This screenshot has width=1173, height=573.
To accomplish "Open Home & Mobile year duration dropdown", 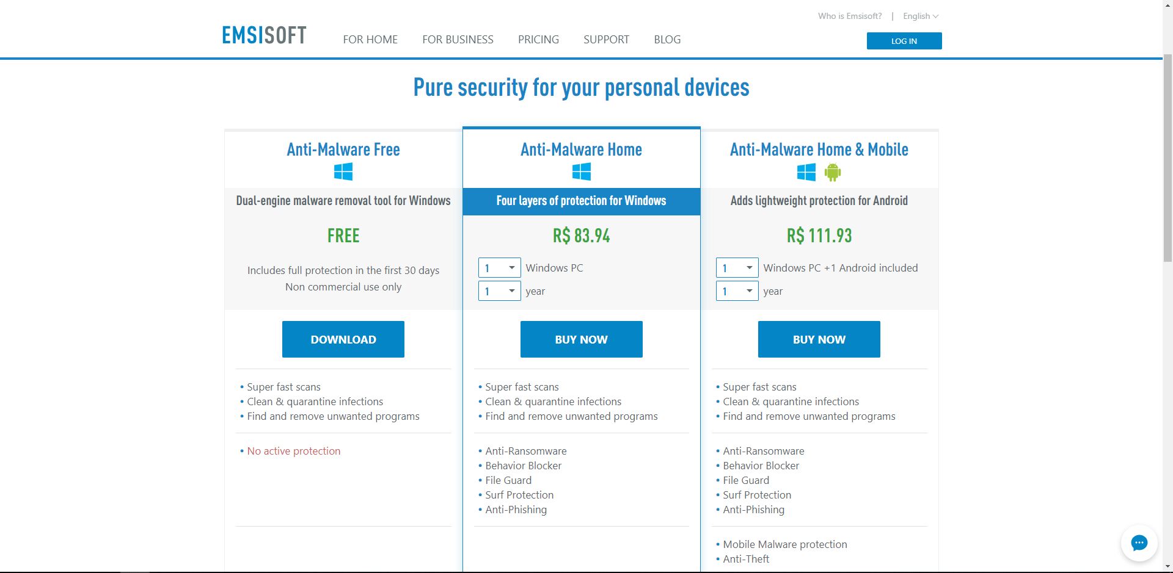I will (737, 291).
